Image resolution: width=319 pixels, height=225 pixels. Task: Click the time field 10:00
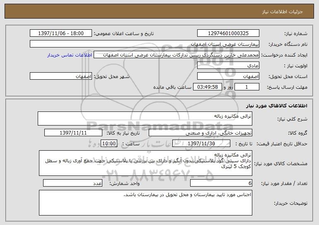pos(109,144)
